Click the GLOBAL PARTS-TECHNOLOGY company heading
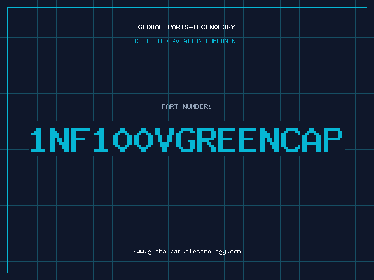The width and height of the screenshot is (374, 280). pyautogui.click(x=187, y=27)
